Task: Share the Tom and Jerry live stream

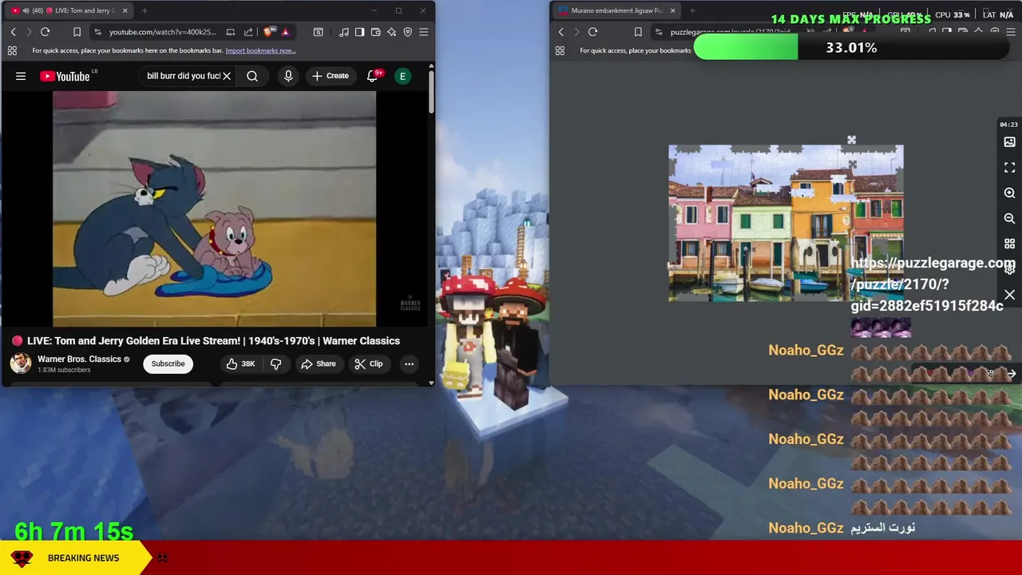Action: tap(318, 363)
